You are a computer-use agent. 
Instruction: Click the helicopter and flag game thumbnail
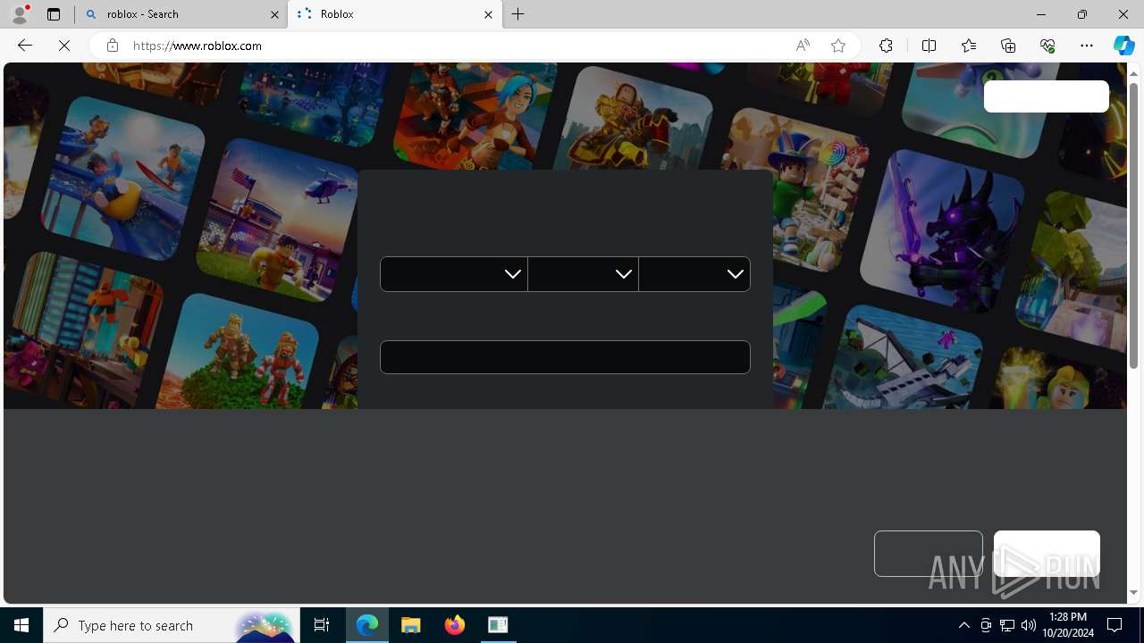[279, 220]
